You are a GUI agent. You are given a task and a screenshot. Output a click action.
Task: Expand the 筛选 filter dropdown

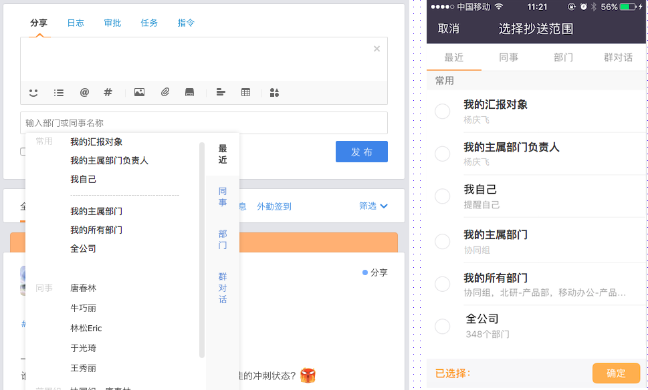tap(373, 206)
